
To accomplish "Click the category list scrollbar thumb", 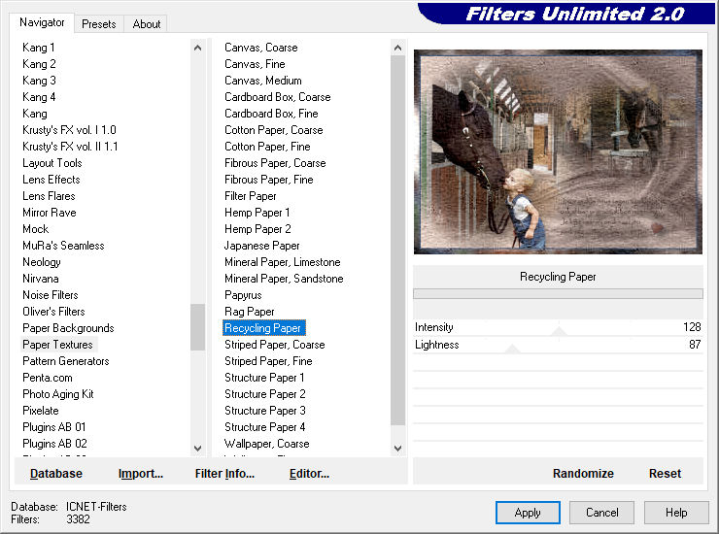I will click(x=197, y=327).
